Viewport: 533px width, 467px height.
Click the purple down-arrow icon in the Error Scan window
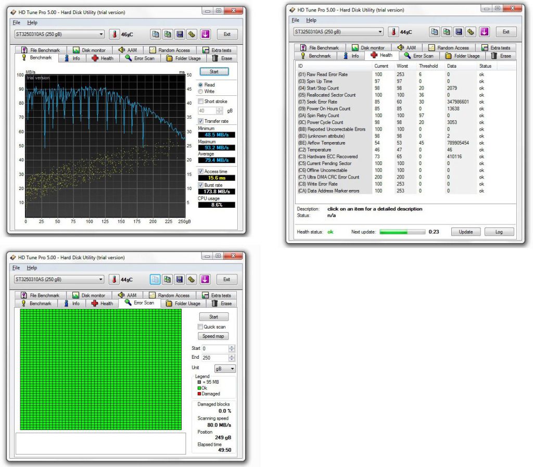[x=205, y=280]
